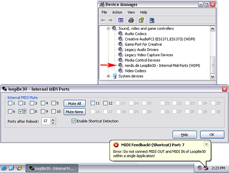Click the Back arrow in Device Manager toolbar
Image resolution: width=229 pixels, height=173 pixels.
103,20
